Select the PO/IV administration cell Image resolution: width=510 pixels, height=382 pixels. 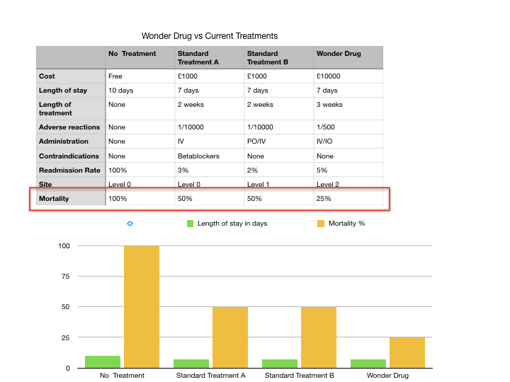coord(279,141)
